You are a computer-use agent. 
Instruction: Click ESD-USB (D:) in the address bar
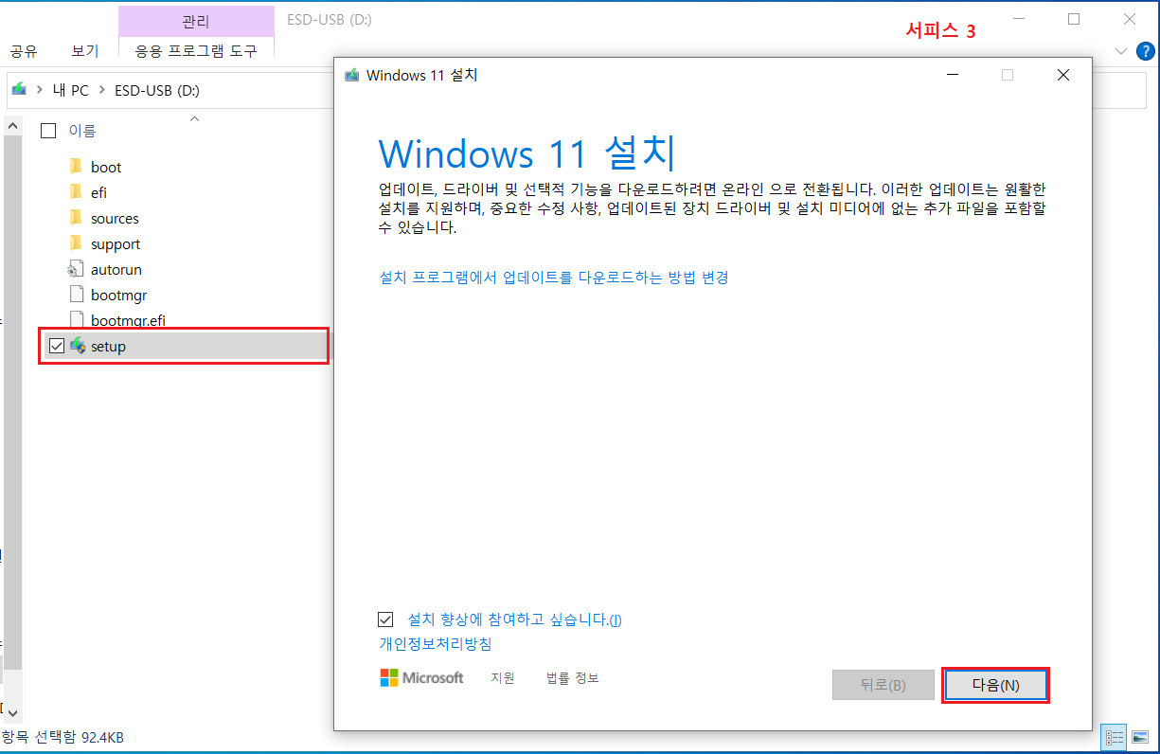coord(157,90)
